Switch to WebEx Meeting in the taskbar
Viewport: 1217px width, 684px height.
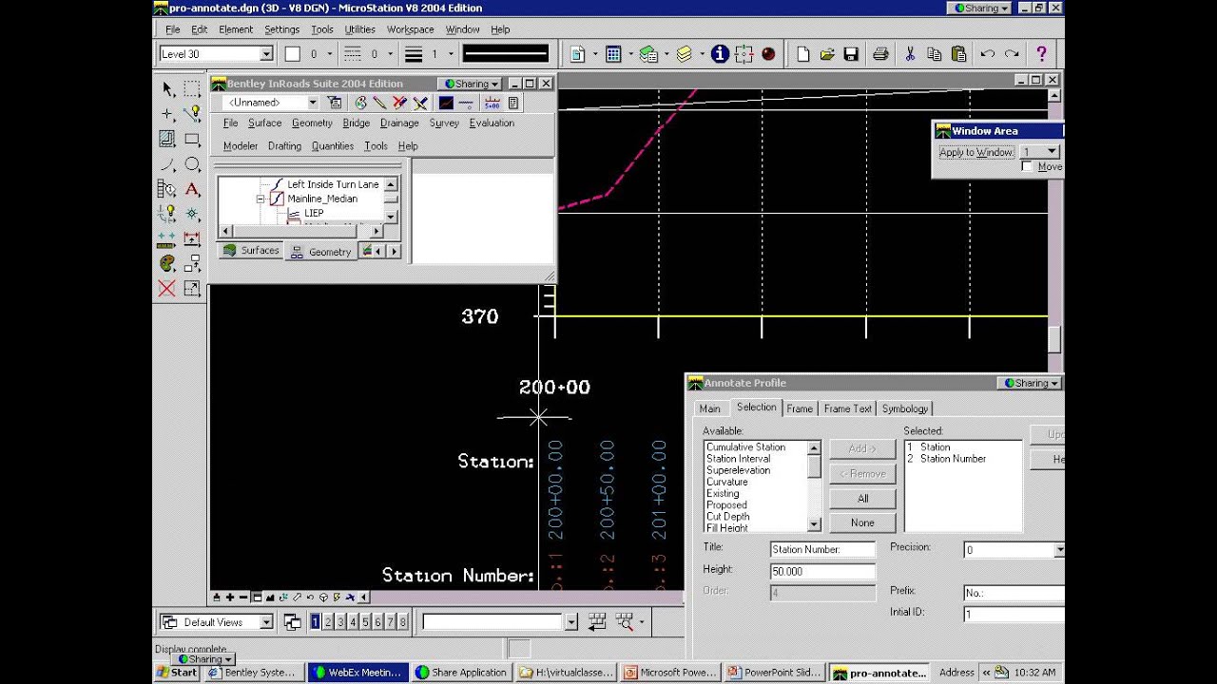click(359, 673)
